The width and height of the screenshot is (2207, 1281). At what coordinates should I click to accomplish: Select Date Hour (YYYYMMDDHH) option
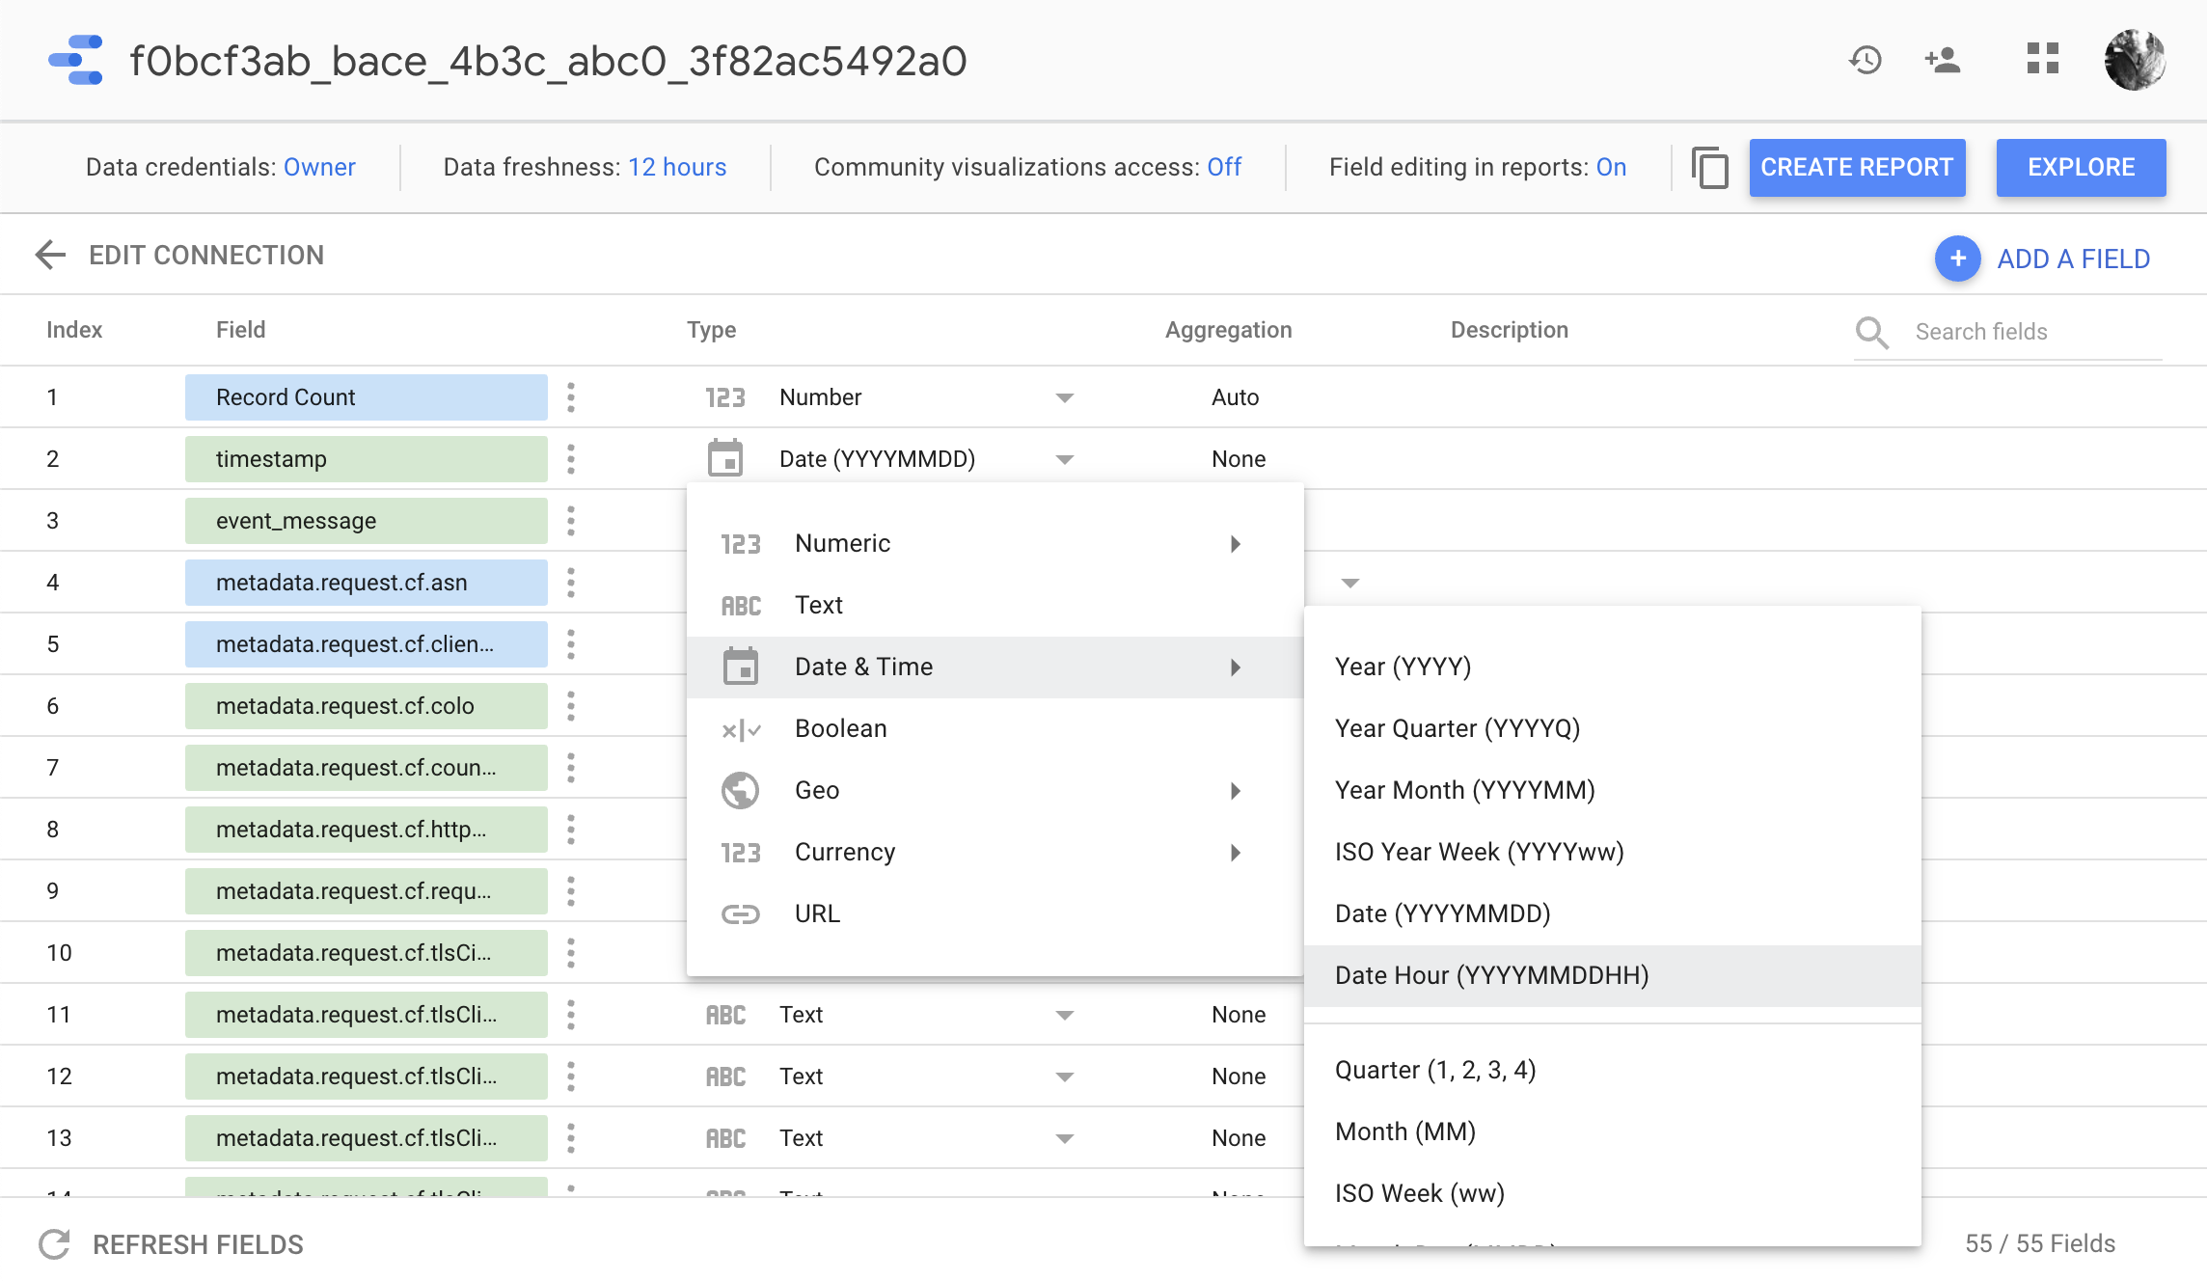point(1613,975)
